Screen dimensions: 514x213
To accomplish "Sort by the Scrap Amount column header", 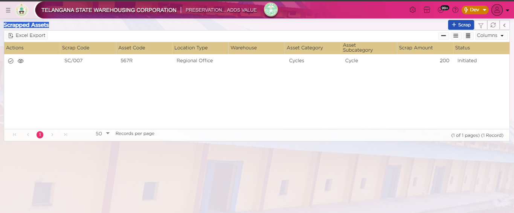I will [x=425, y=48].
